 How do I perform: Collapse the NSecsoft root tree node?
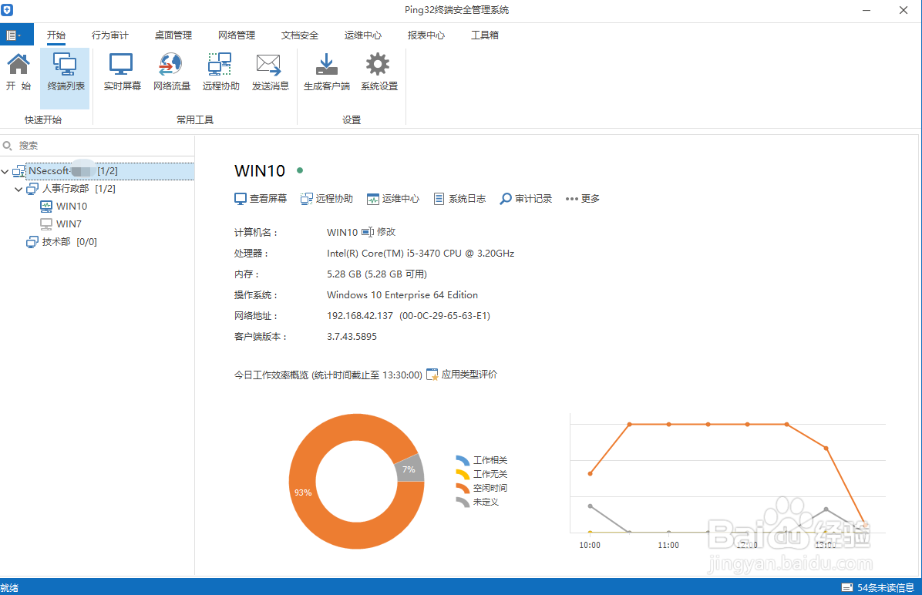[5, 172]
